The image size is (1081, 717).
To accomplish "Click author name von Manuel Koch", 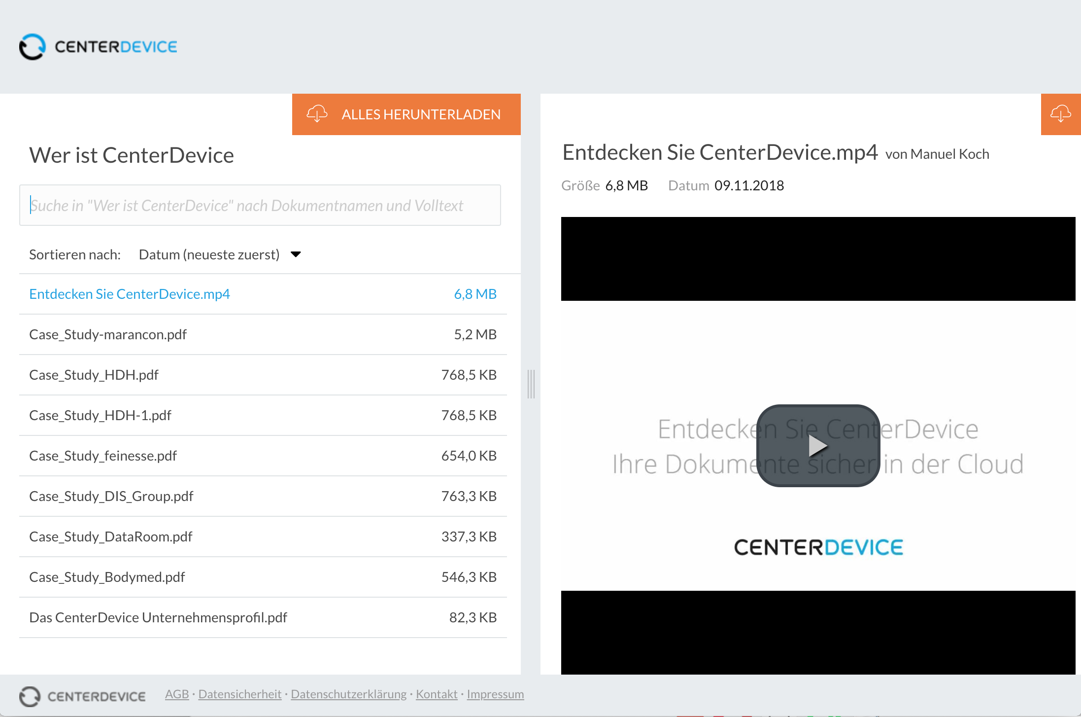I will pyautogui.click(x=937, y=154).
